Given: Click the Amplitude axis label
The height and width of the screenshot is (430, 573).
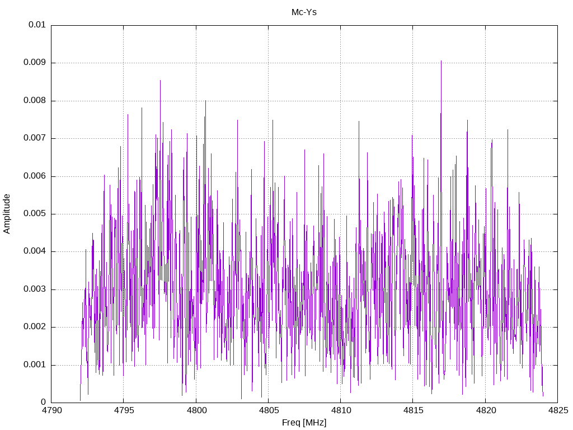Looking at the screenshot, I should coord(7,214).
